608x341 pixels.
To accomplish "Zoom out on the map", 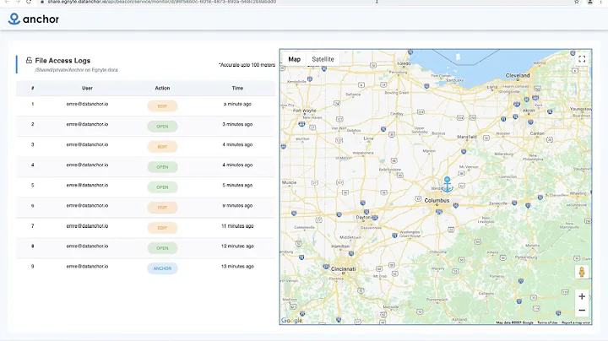I will 582,310.
